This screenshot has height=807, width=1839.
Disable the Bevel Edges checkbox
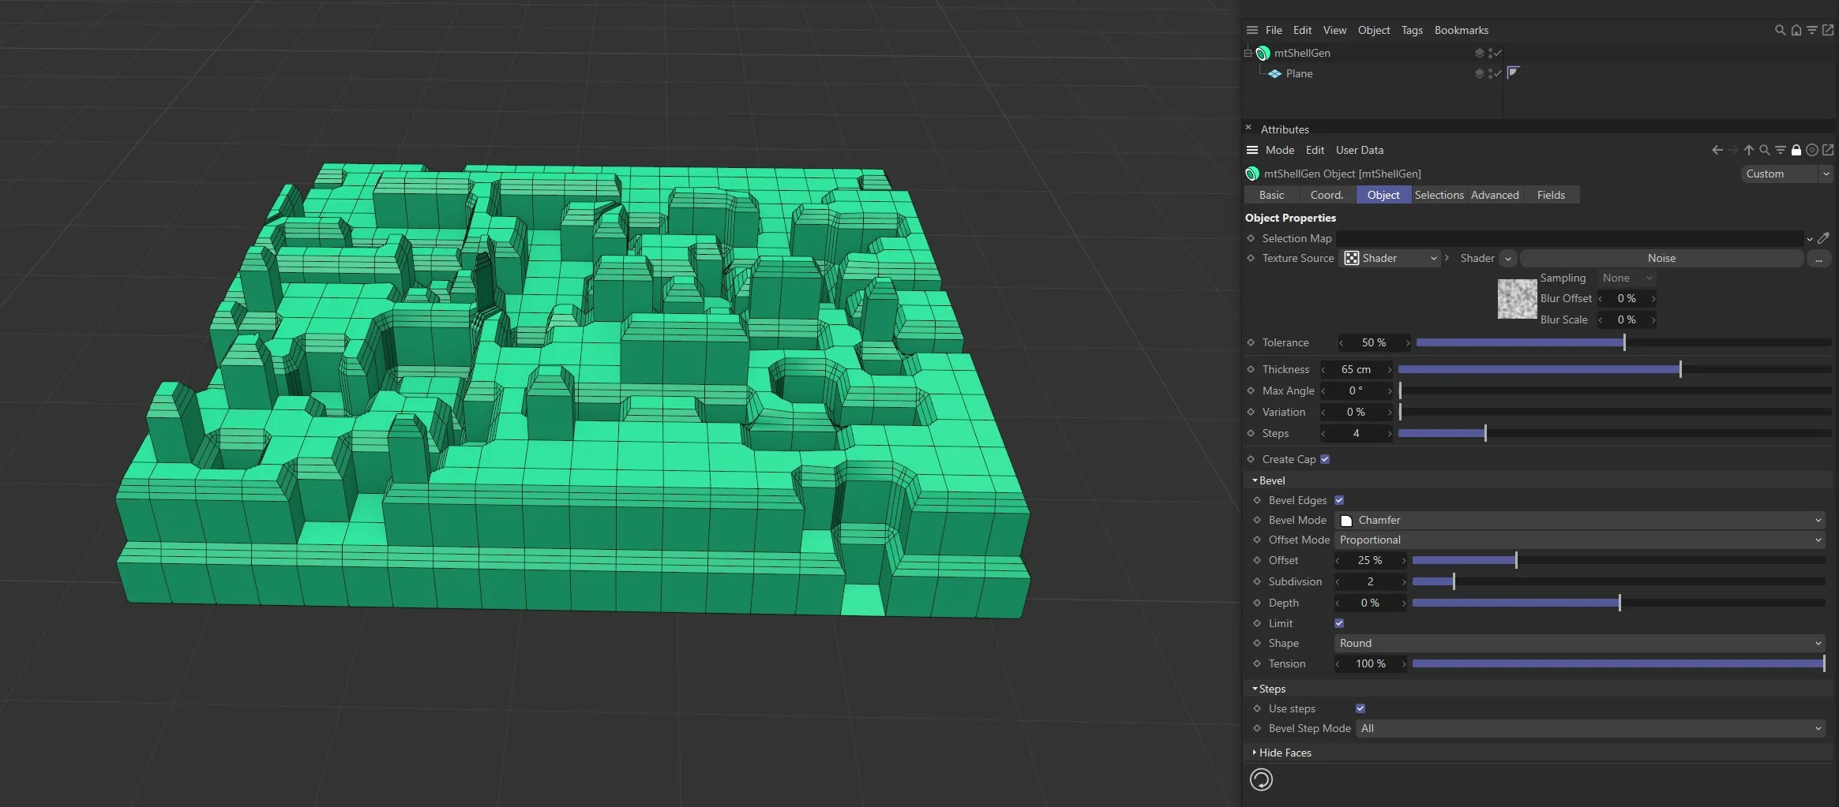click(x=1338, y=499)
